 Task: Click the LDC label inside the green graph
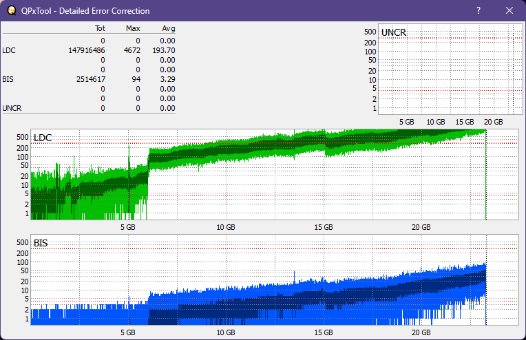[x=43, y=138]
